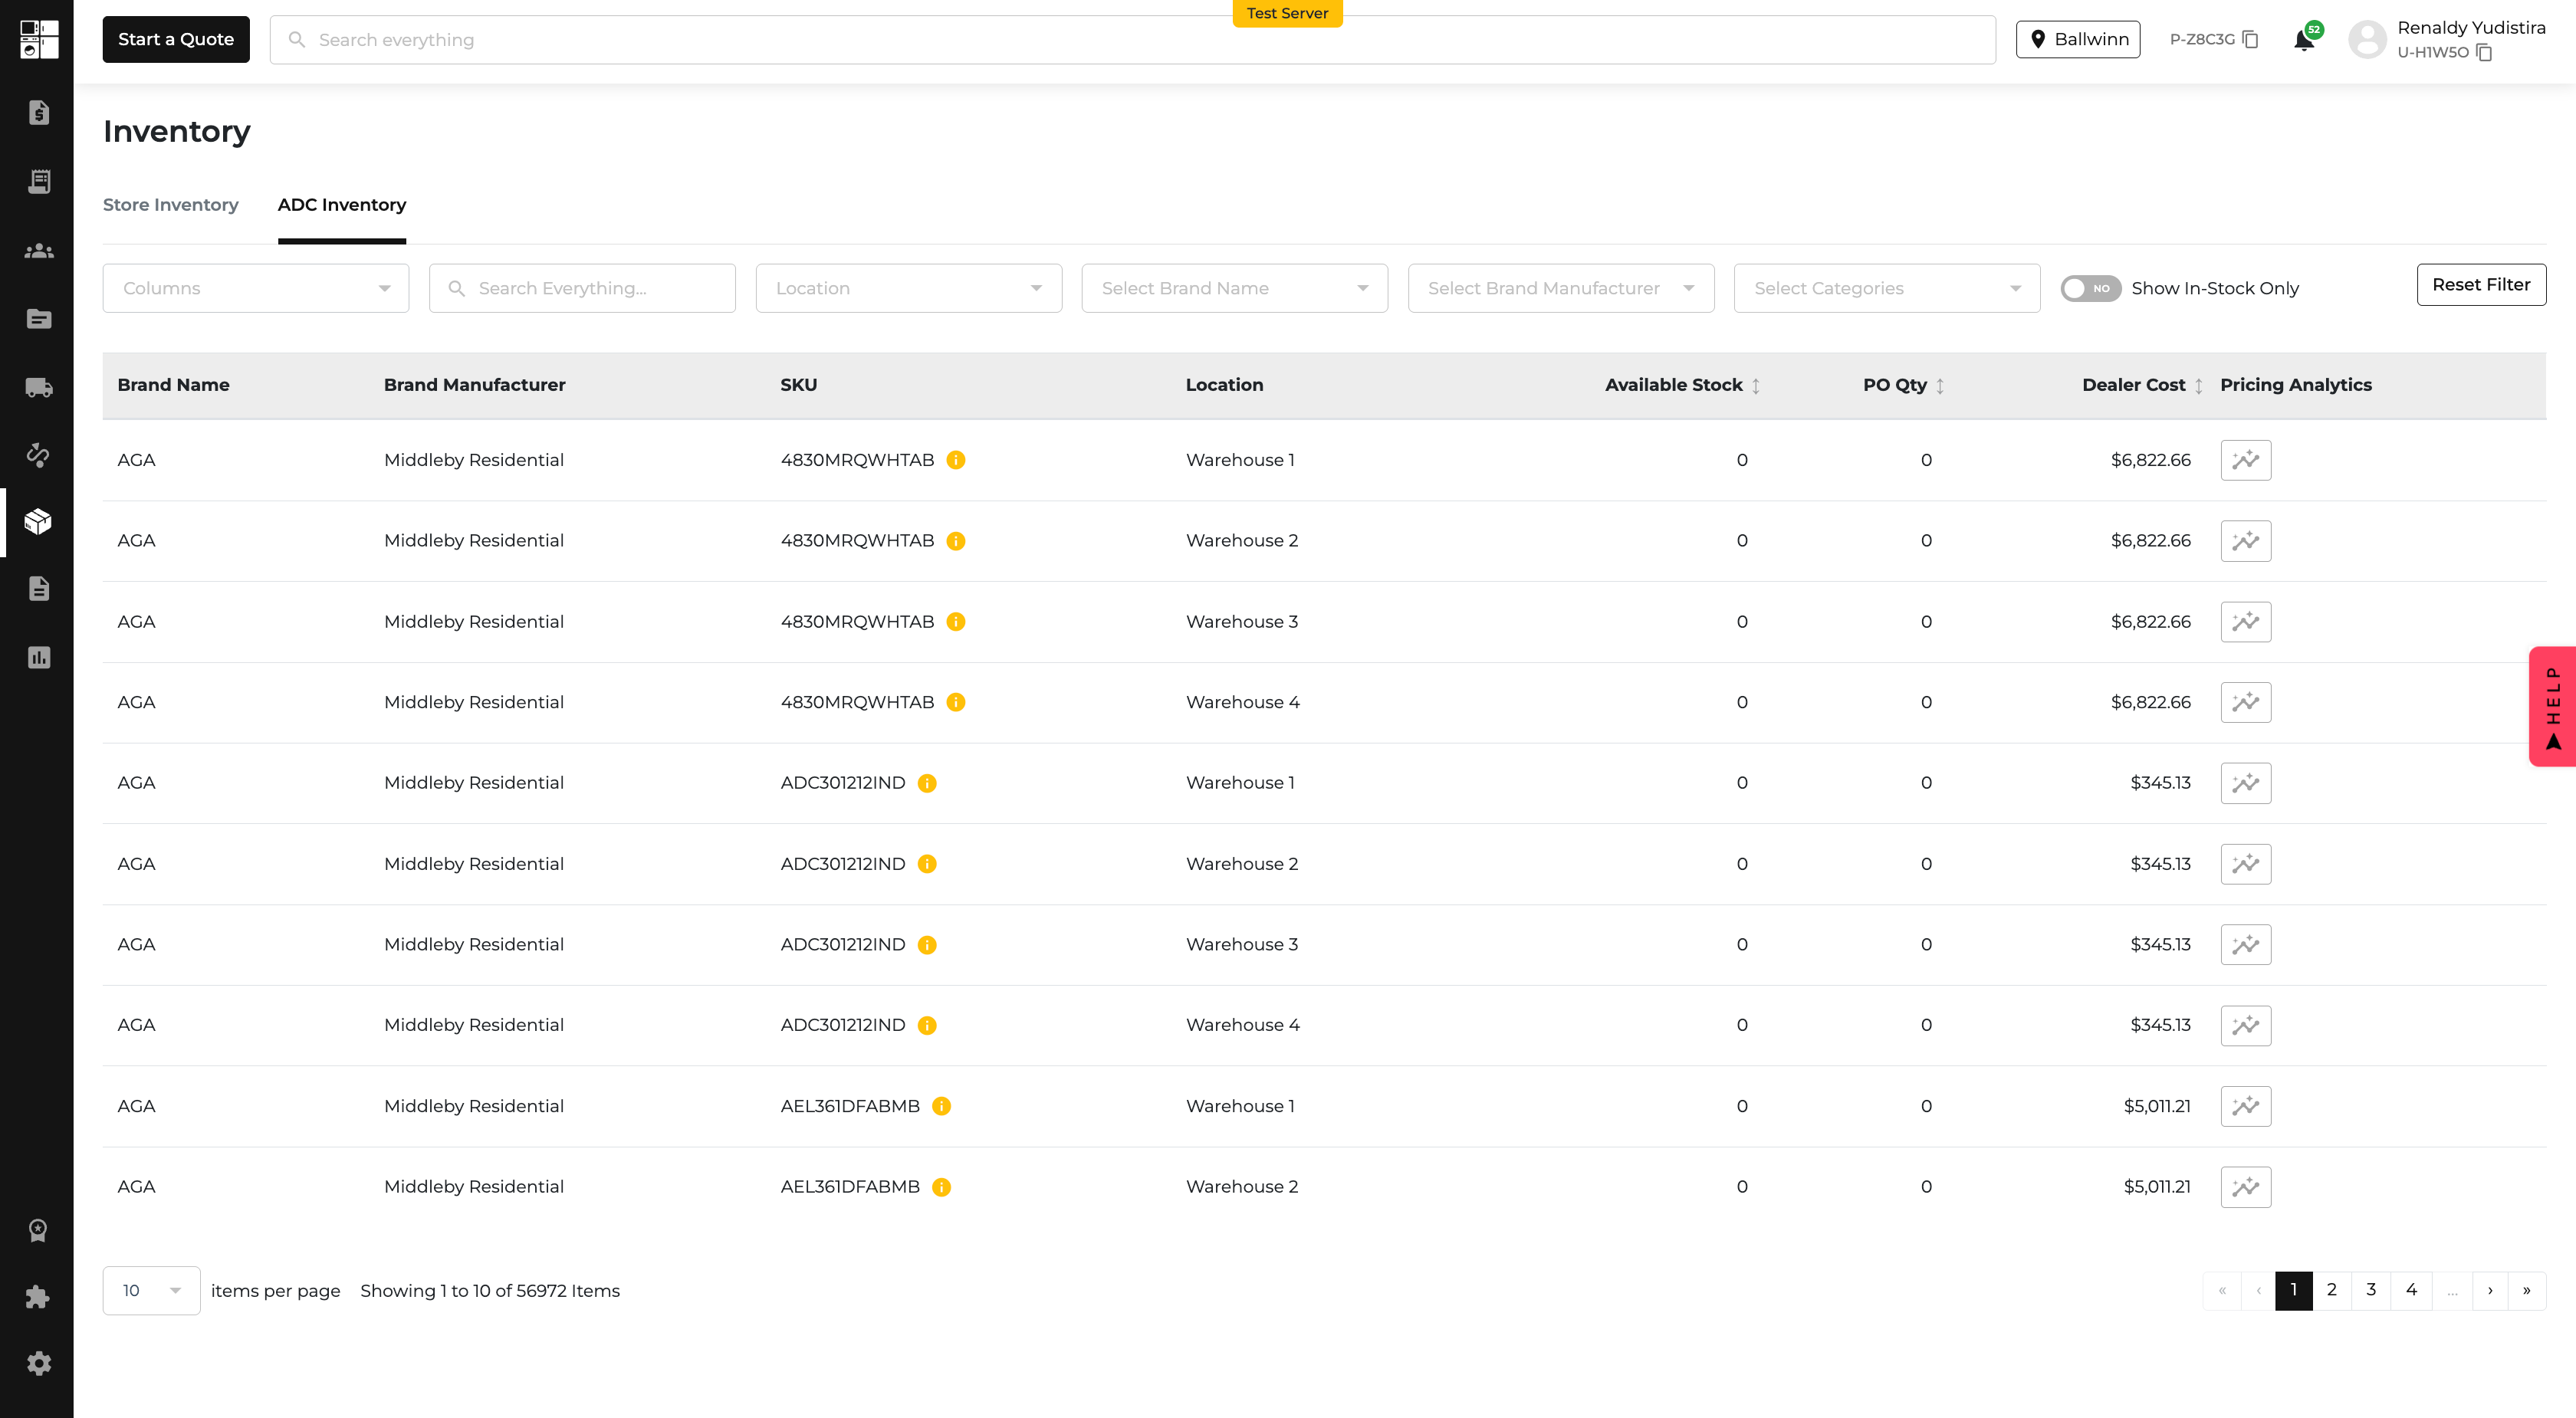The height and width of the screenshot is (1418, 2576).
Task: Open settings gear icon in sidebar
Action: click(x=38, y=1363)
